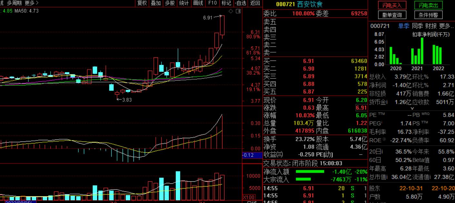Click the 叠加 overlay button
The width and height of the screenshot is (455, 203).
[156, 3]
